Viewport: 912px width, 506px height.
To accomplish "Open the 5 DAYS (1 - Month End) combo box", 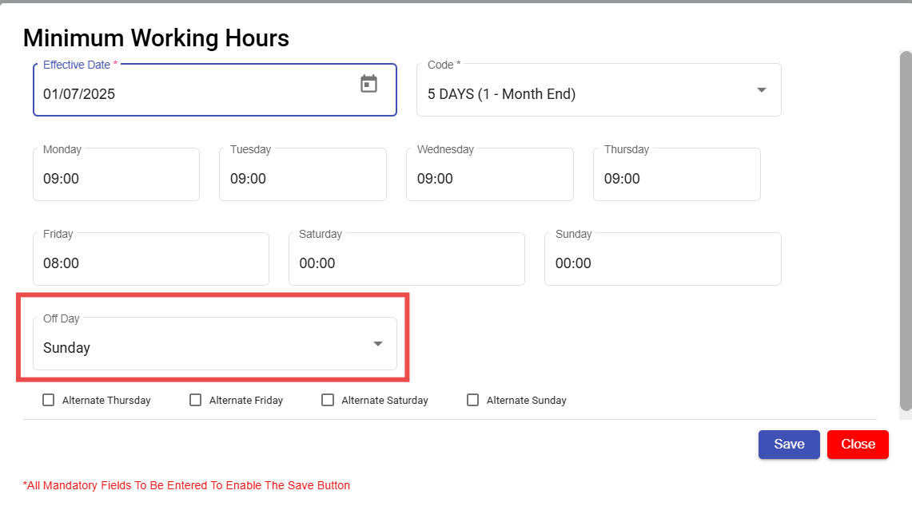I will pyautogui.click(x=583, y=94).
